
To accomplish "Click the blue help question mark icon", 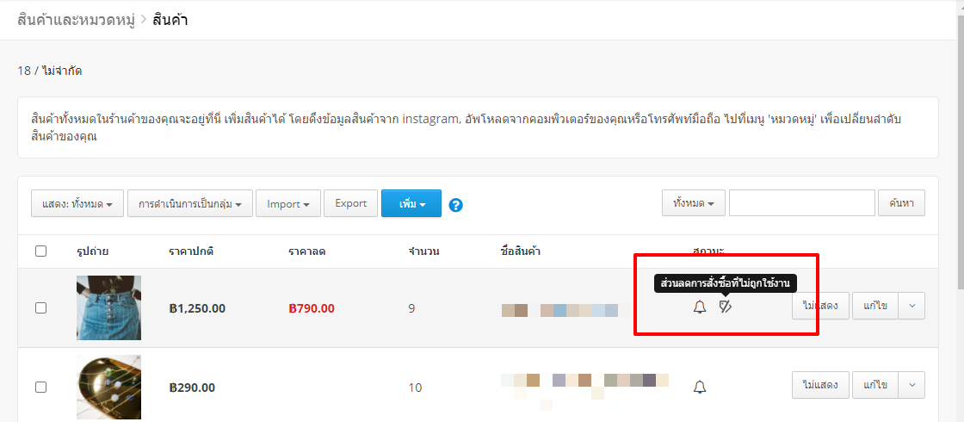I will coord(455,206).
